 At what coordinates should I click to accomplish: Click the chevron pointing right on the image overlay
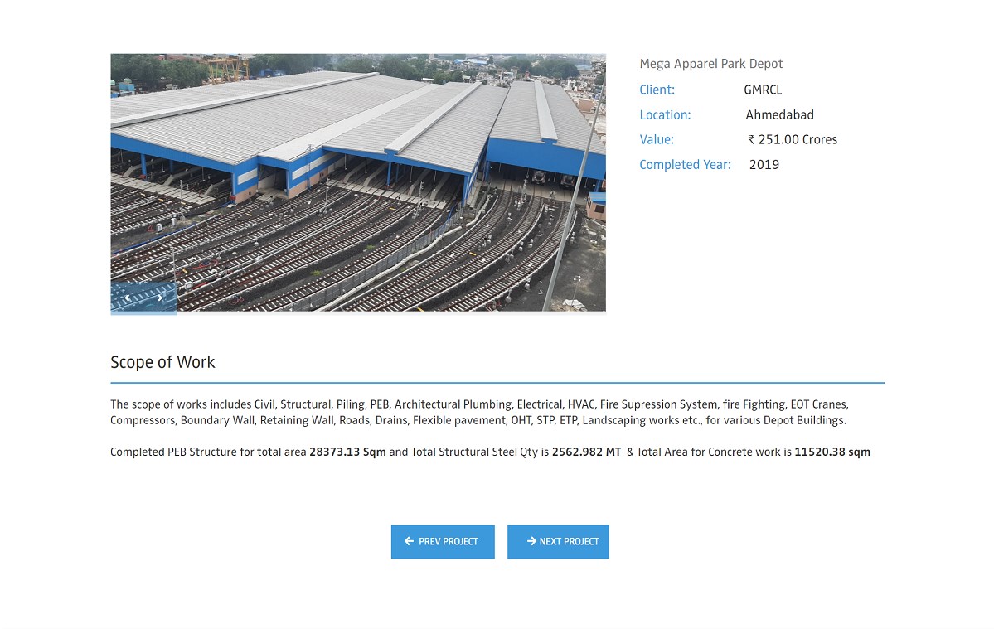pyautogui.click(x=160, y=298)
